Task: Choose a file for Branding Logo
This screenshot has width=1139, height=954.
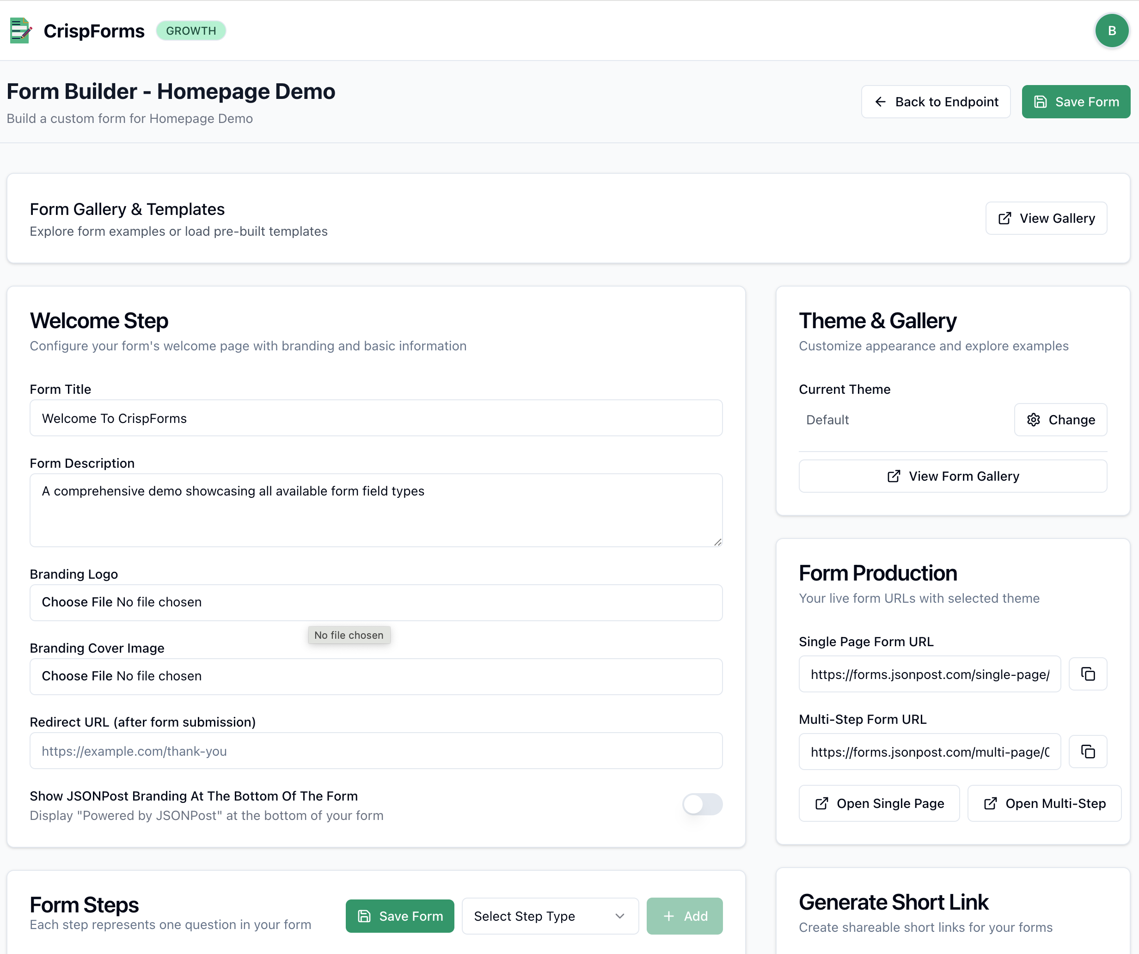Action: (x=78, y=602)
